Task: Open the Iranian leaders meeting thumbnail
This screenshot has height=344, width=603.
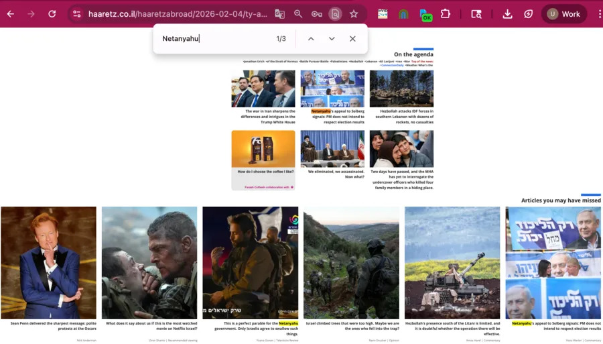Action: tap(332, 148)
